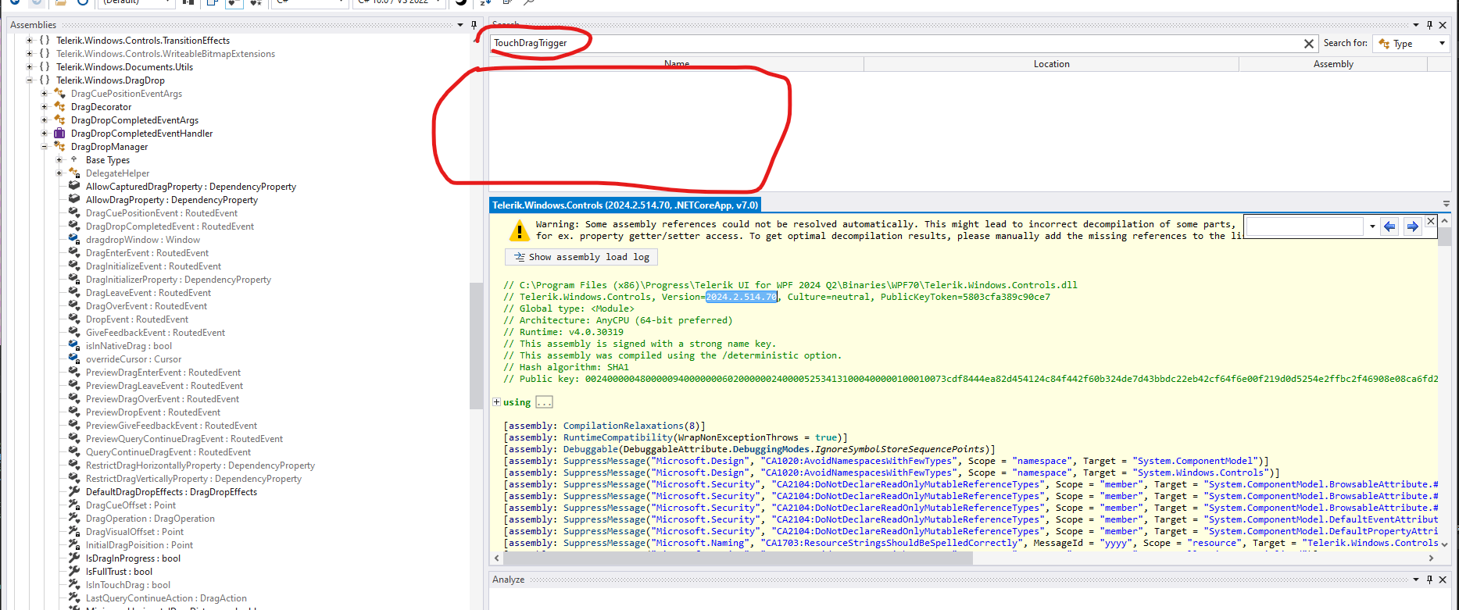Click the warning triangle icon
1459x610 pixels.
click(519, 230)
